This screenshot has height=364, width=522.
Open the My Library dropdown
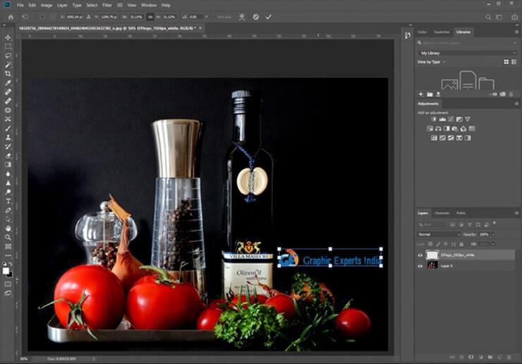pos(467,53)
